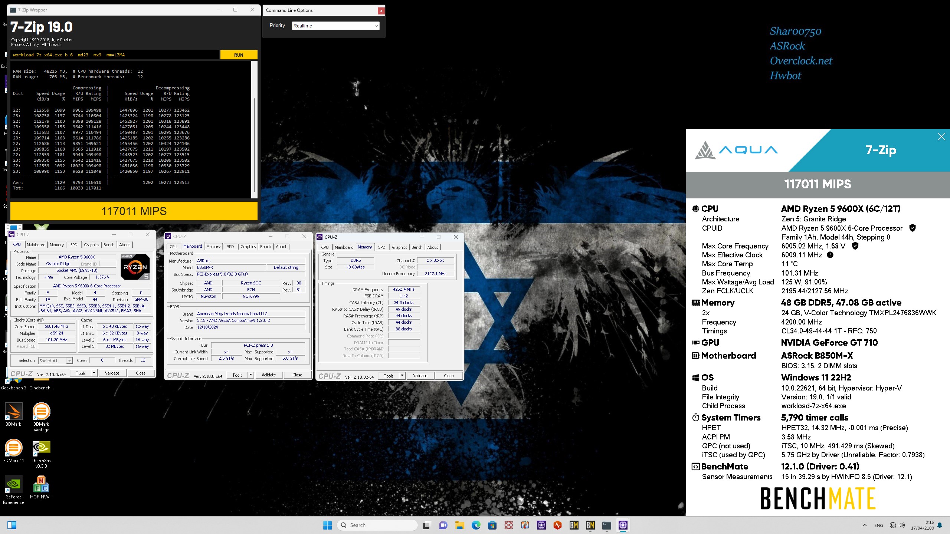950x534 pixels.
Task: Click the BIOS Version field in CPU-Z Mainboard
Action: pos(251,320)
